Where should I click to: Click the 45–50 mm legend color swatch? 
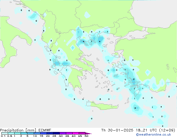[82, 133]
